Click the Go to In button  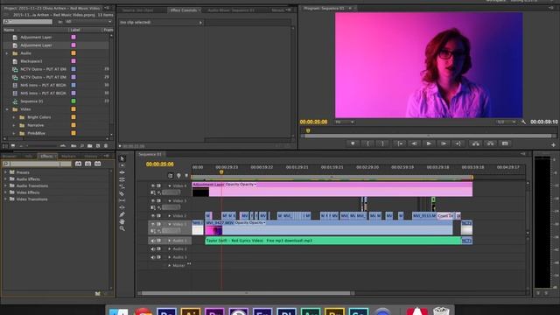tap(400, 143)
